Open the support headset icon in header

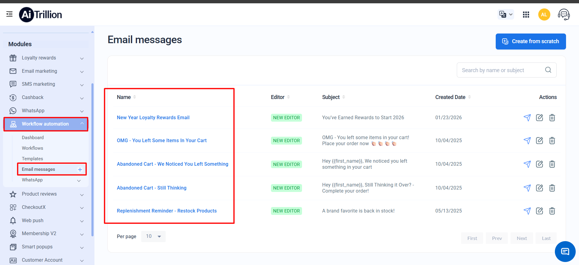coord(564,14)
